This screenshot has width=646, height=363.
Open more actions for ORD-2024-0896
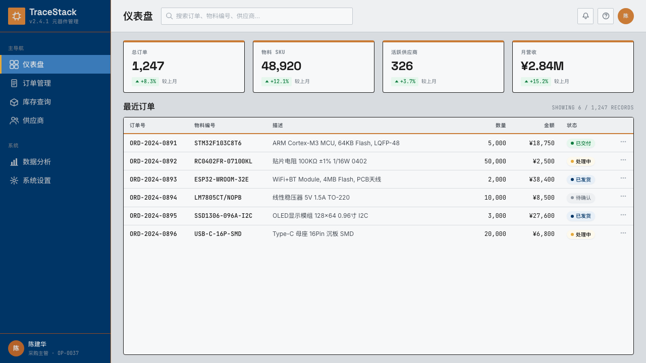pyautogui.click(x=623, y=233)
